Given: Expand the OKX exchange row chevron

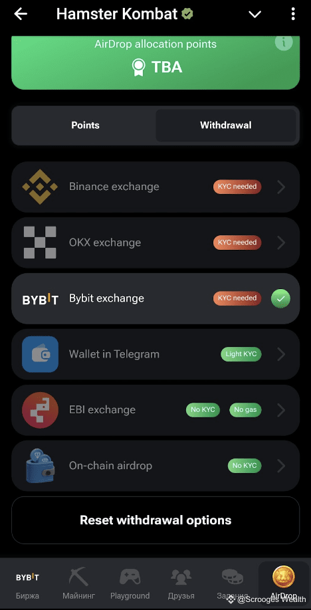Looking at the screenshot, I should click(x=281, y=243).
